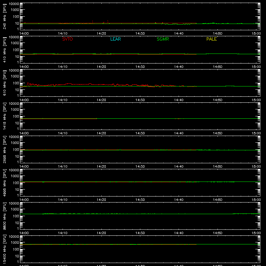
Task: Click 14:00 tick label below 4995 MHz panel
Action: [x=24, y=200]
